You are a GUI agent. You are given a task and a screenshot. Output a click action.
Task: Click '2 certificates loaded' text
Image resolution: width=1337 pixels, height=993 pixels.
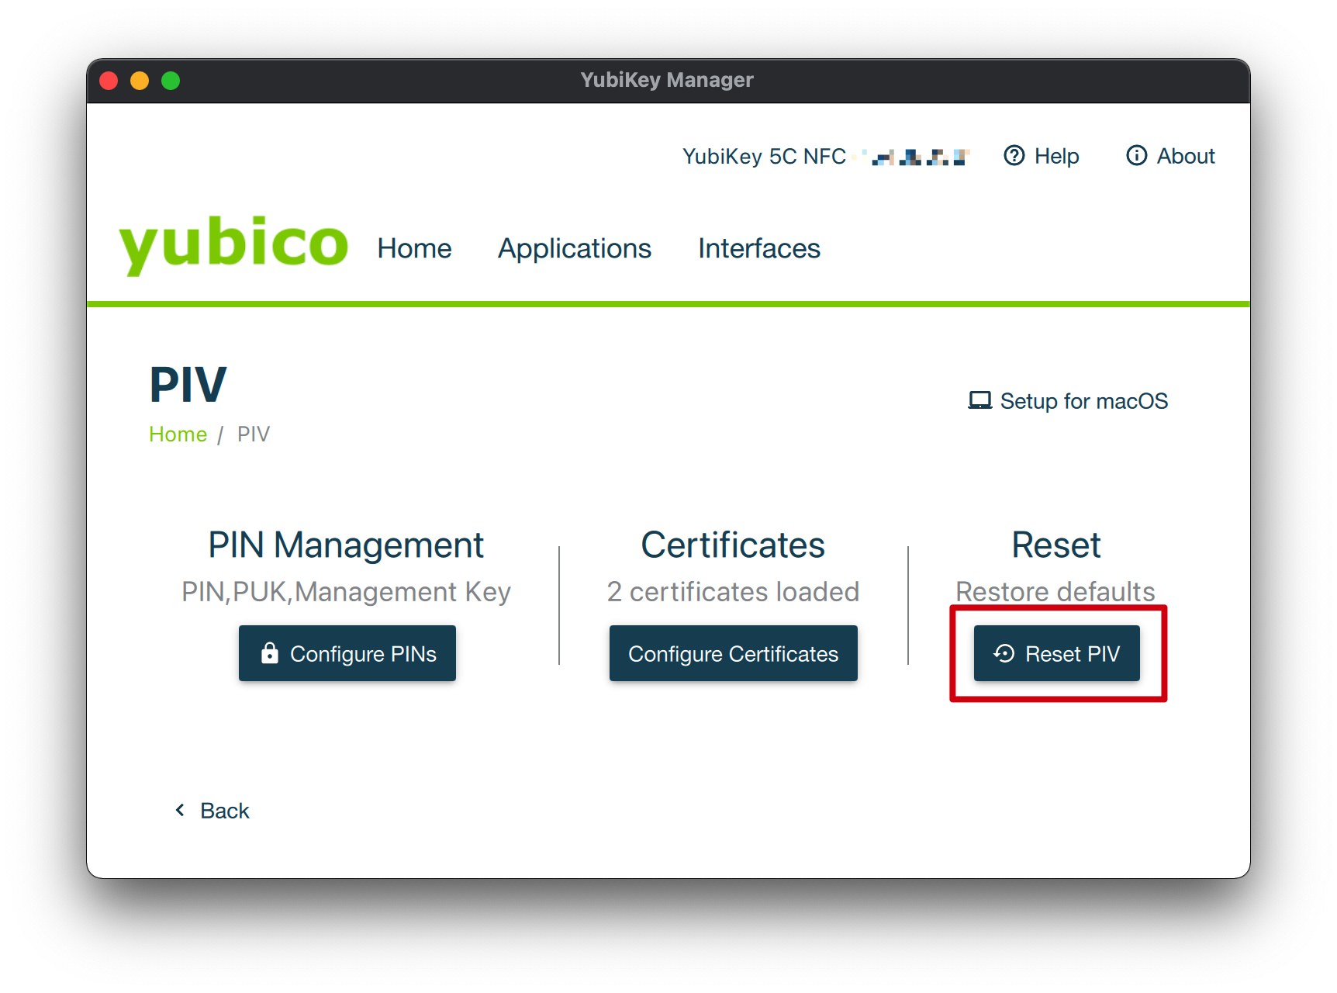(733, 591)
